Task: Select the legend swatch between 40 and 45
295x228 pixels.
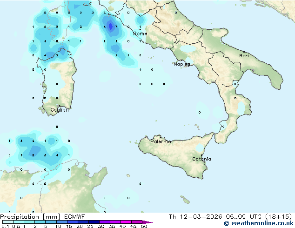Action: pos(126,222)
